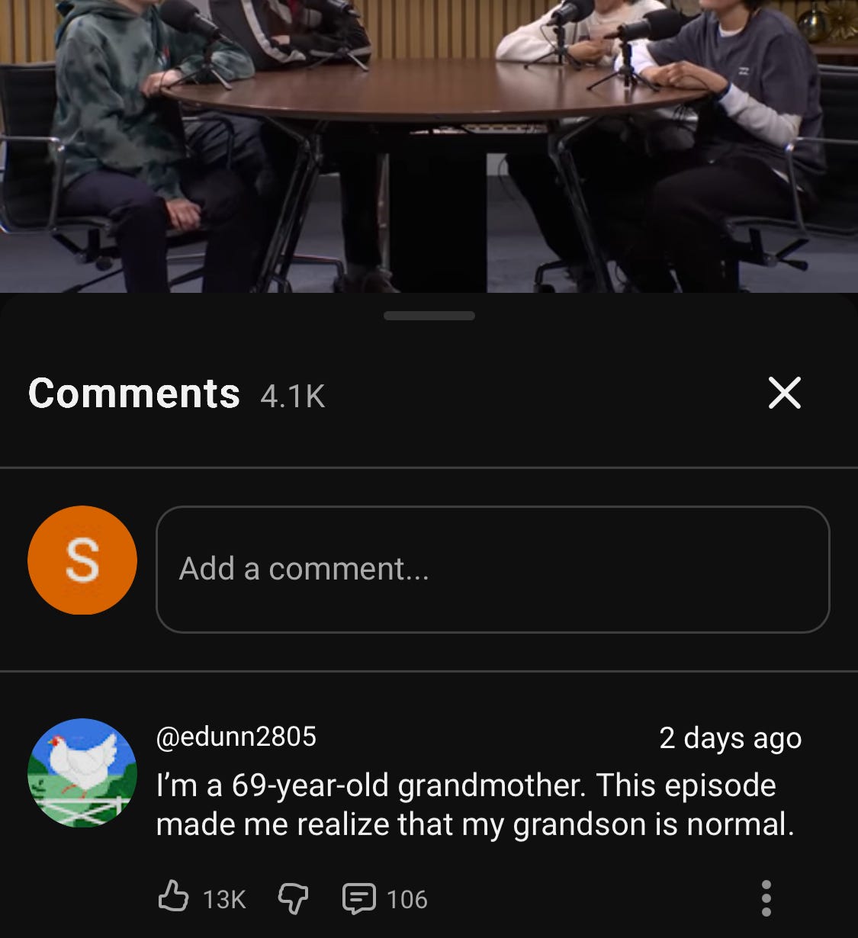Tap the video player area
Screen dimensions: 858x938
429,146
